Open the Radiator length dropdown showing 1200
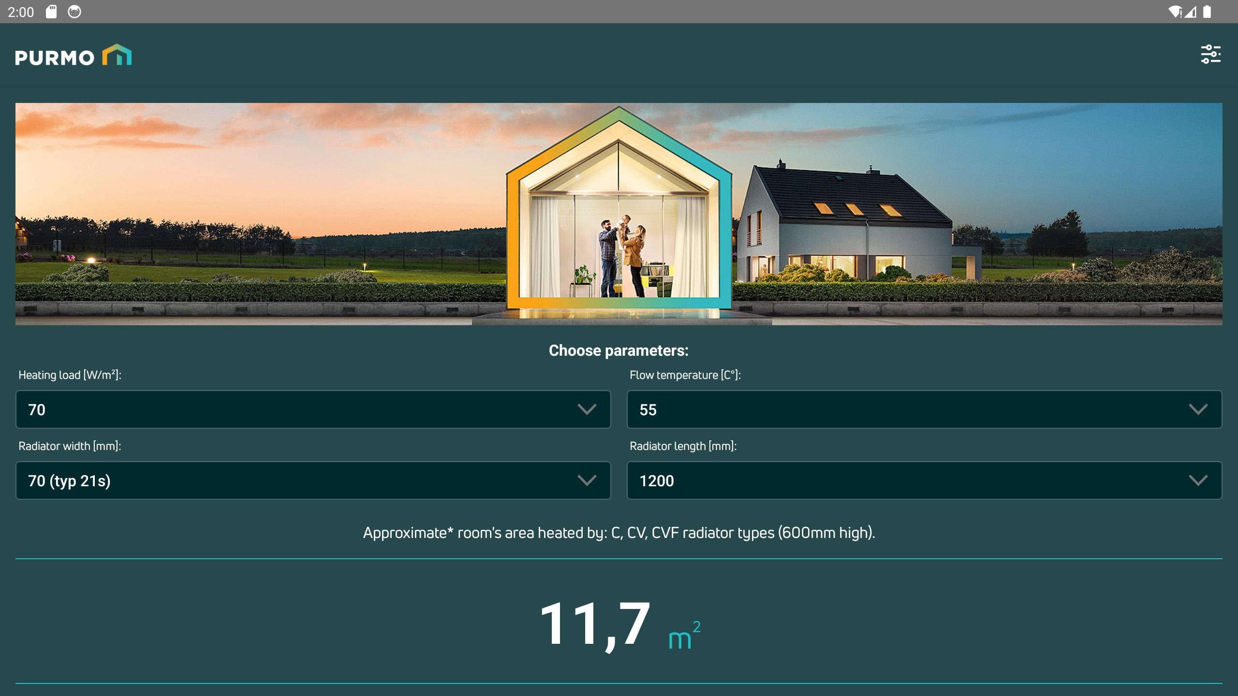1238x696 pixels. coord(925,480)
